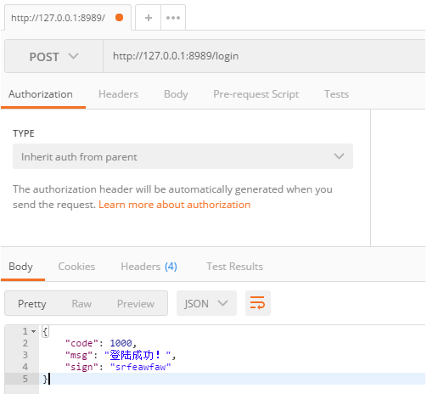Click the orange unsaved dot on request tab
Screen dimensions: 427x394
120,18
